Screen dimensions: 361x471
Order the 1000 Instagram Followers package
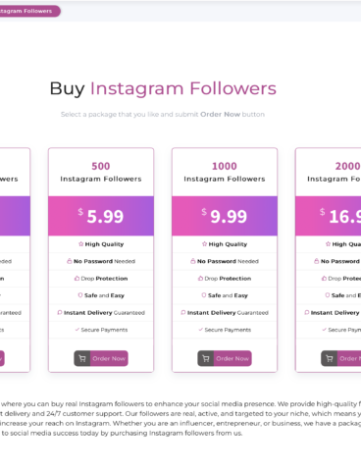(x=225, y=358)
